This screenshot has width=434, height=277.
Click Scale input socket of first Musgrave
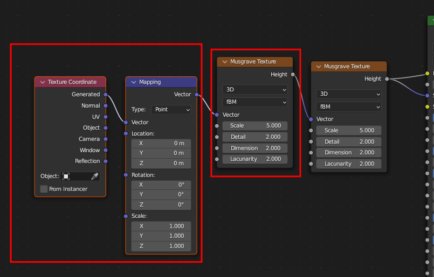coord(217,126)
